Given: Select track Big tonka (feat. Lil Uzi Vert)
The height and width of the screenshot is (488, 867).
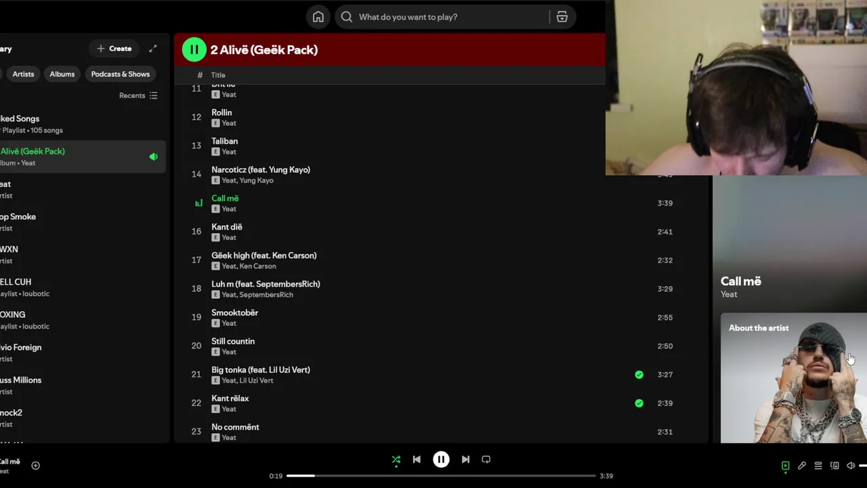Looking at the screenshot, I should click(261, 369).
